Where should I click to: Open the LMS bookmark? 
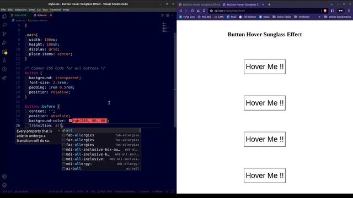pyautogui.click(x=218, y=17)
